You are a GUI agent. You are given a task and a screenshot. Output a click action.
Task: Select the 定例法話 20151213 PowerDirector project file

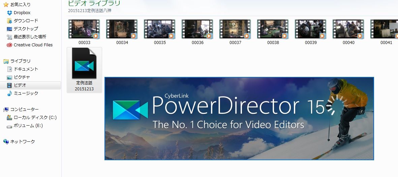[84, 70]
